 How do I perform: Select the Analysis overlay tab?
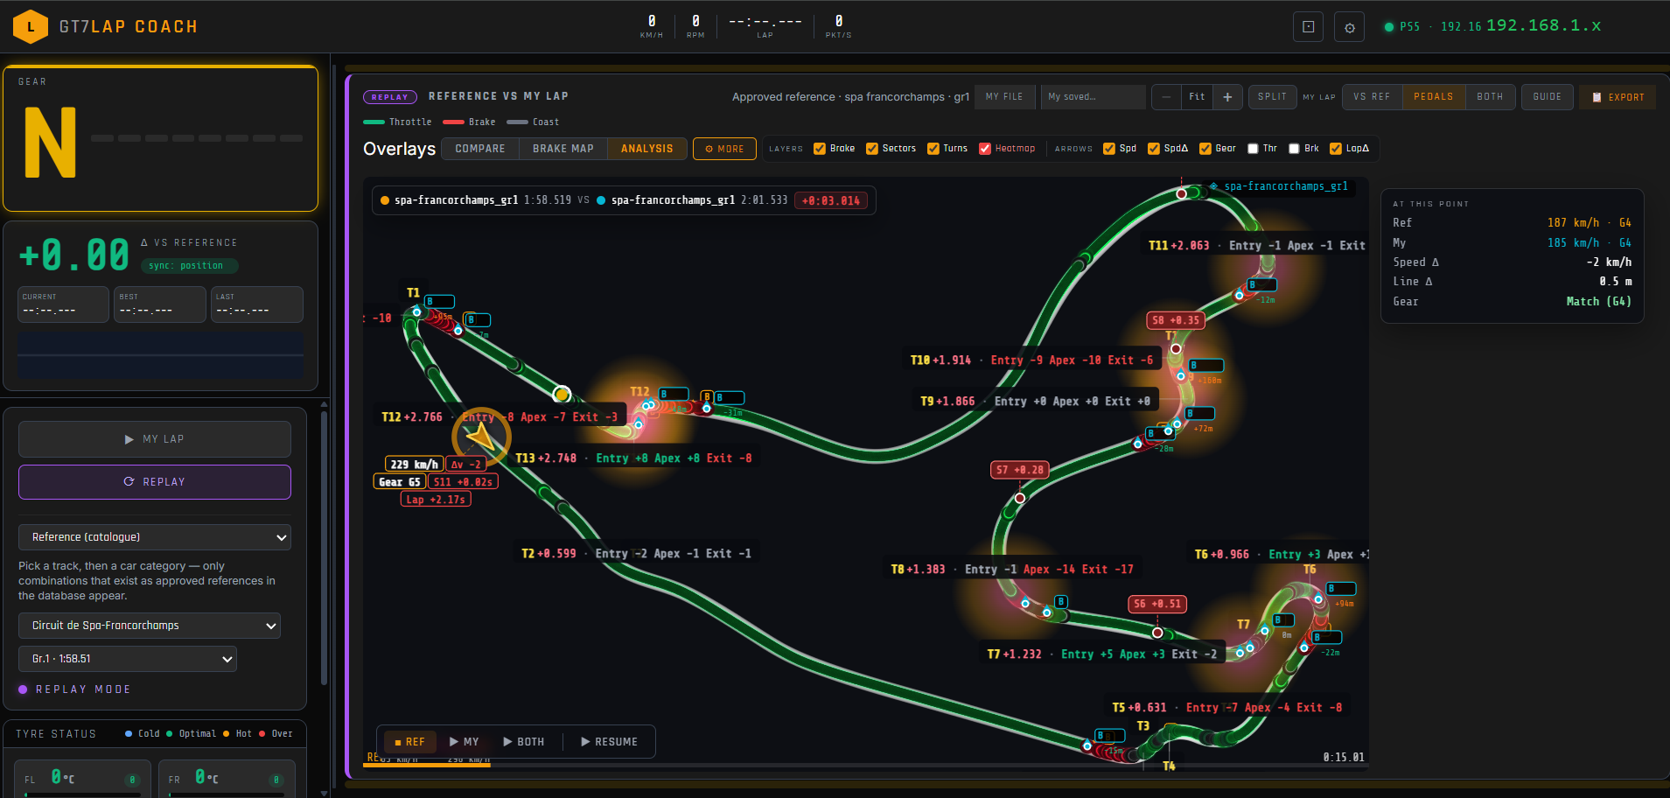647,149
